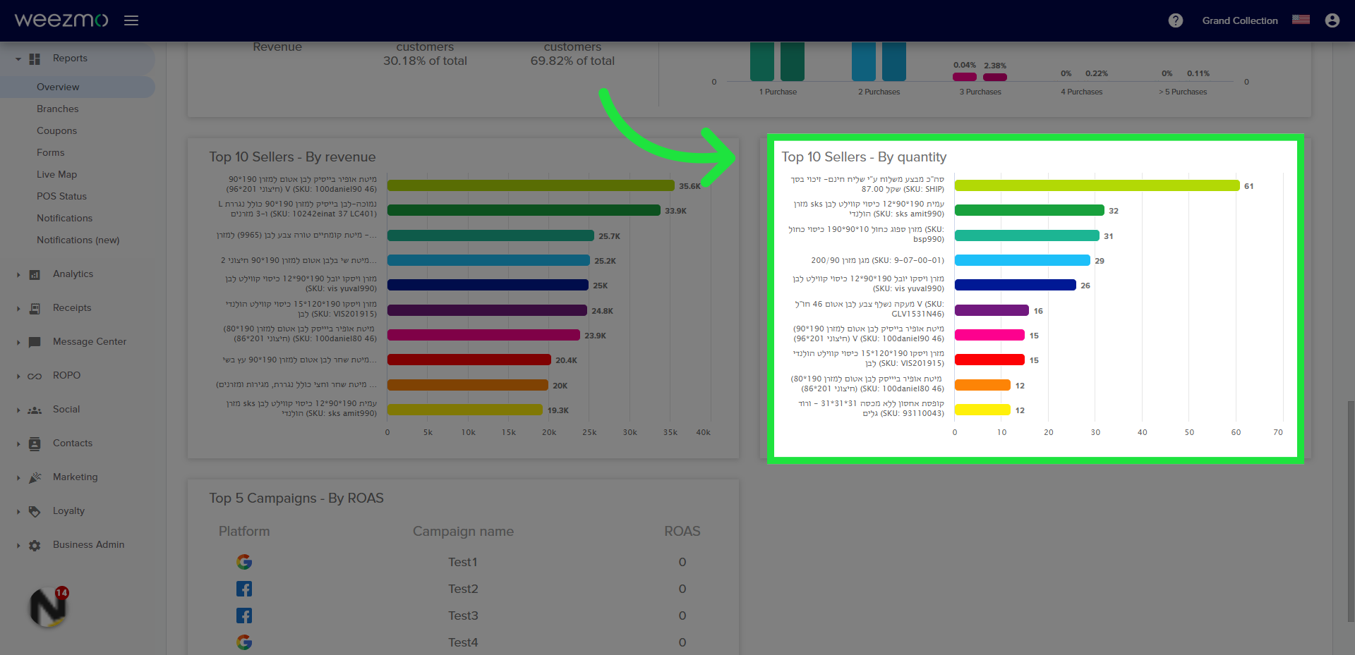Click Google icon in Test4 row
The height and width of the screenshot is (655, 1355).
(x=244, y=642)
